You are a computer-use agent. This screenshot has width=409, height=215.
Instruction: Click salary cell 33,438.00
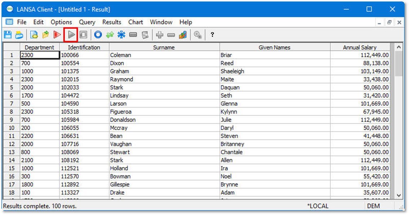[x=360, y=79]
